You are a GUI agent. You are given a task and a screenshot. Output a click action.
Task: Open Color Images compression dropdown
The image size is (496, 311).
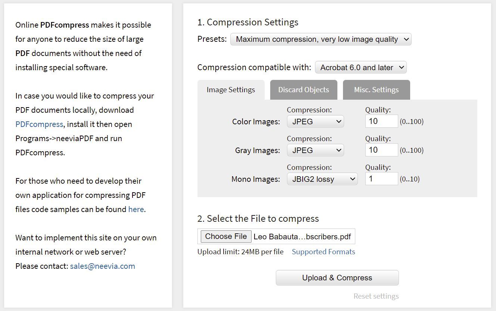coord(315,121)
